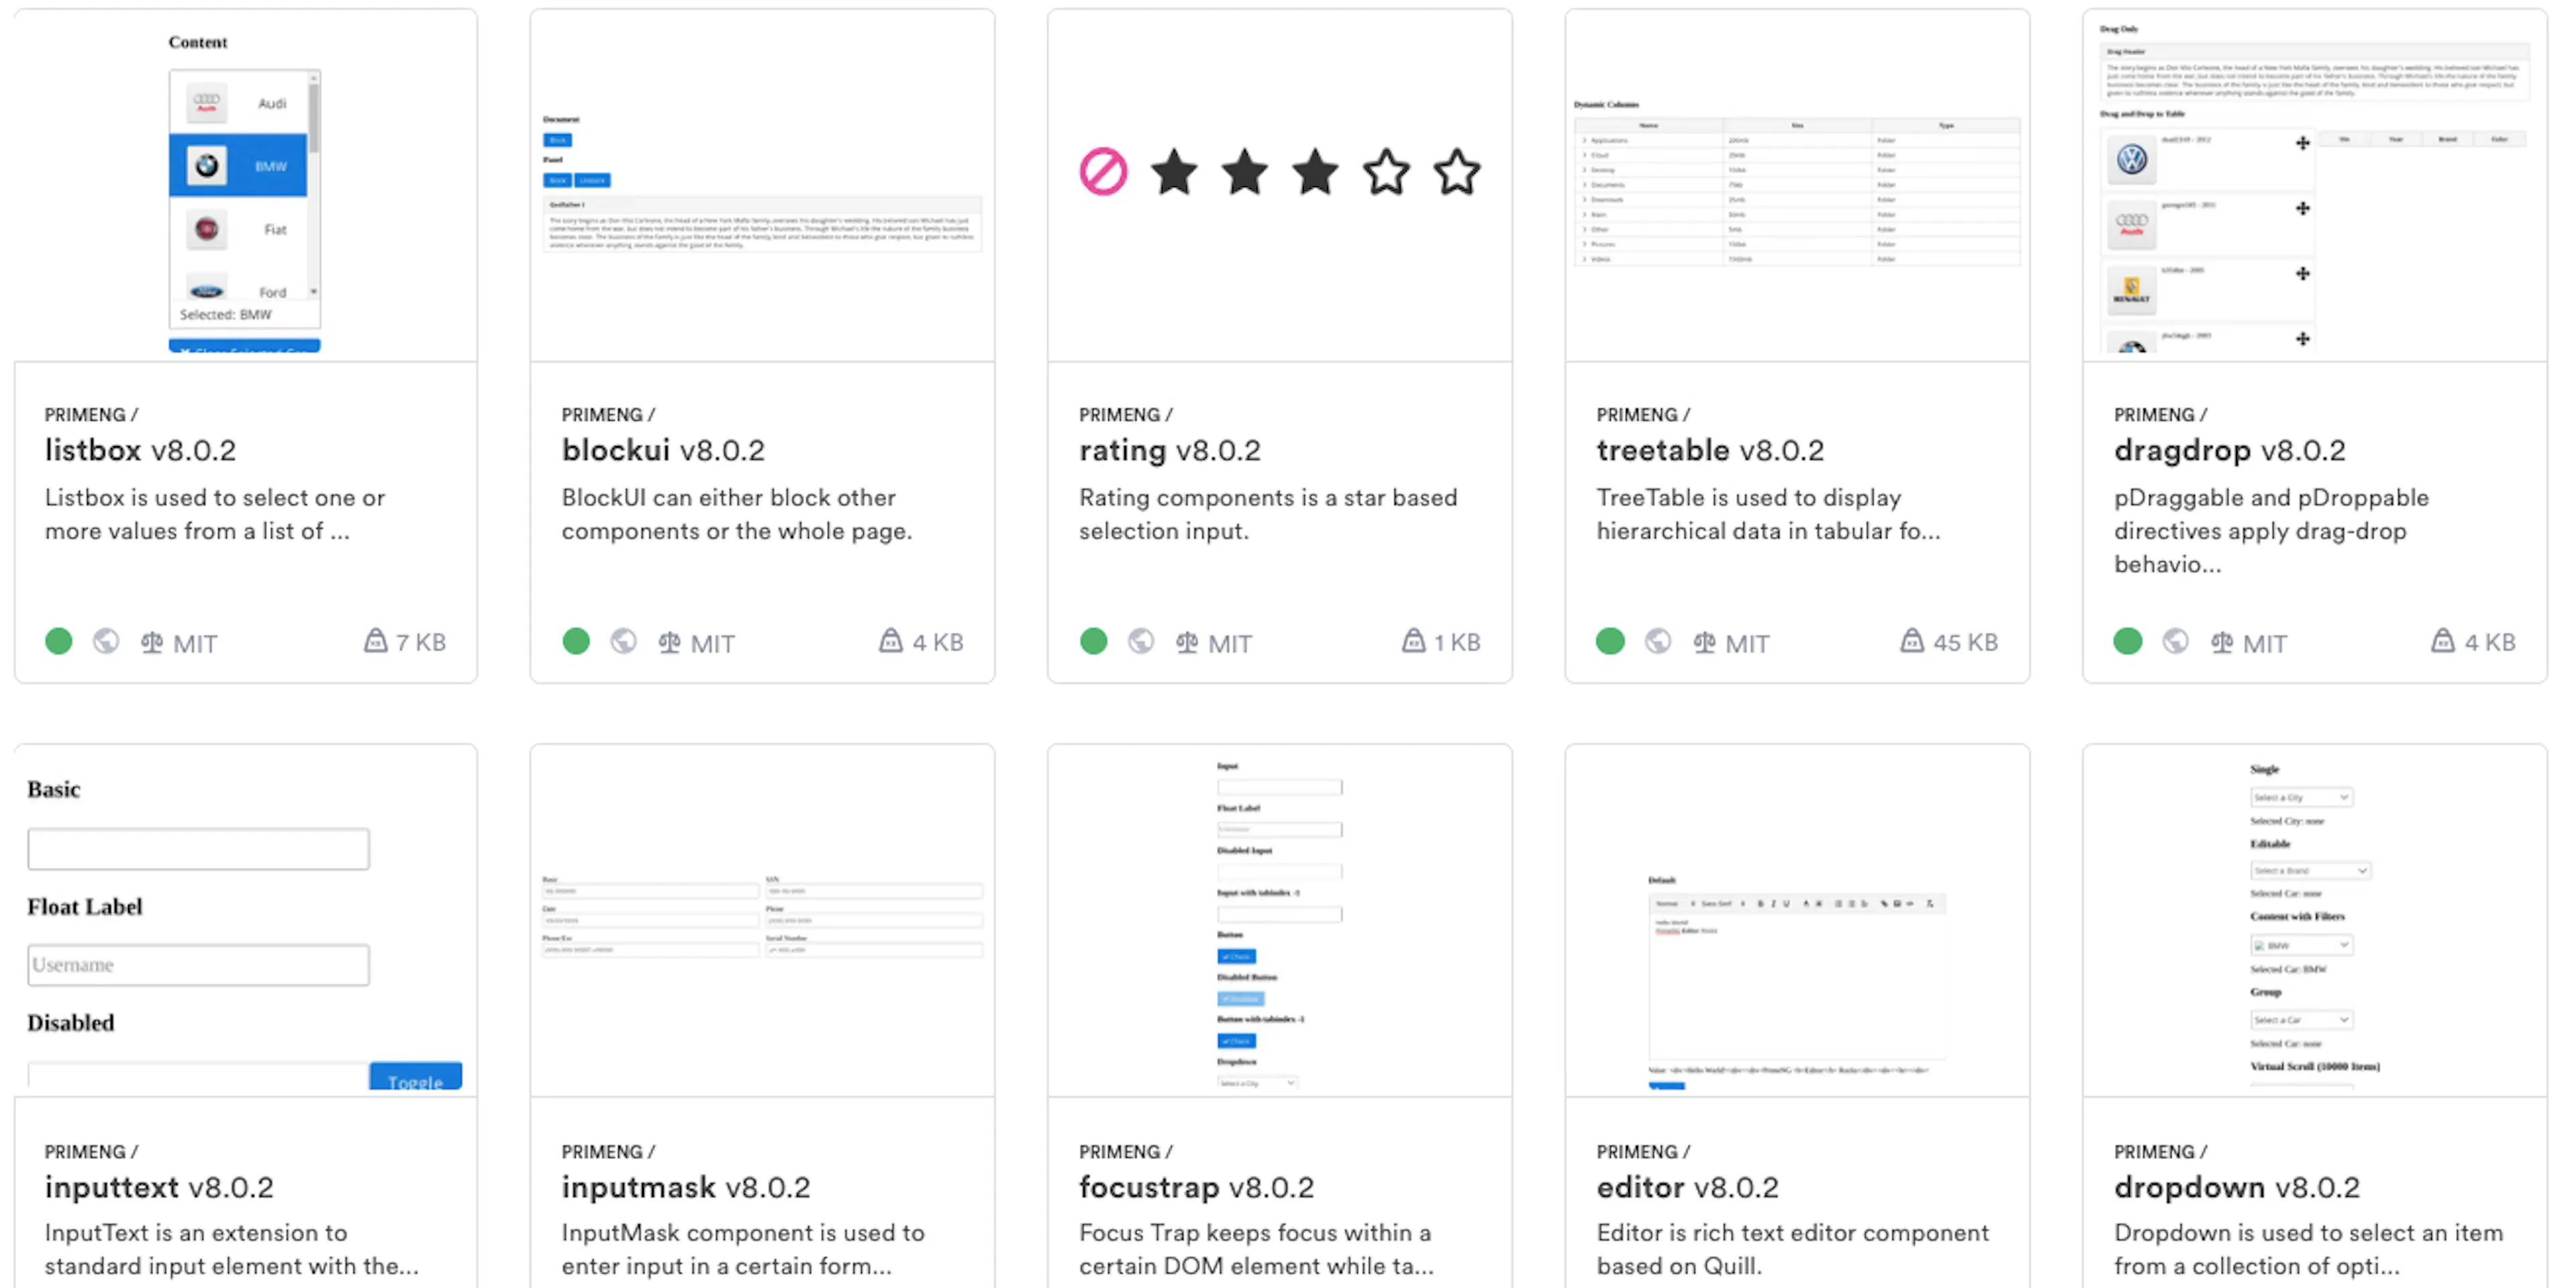Click the license scale icon on blockui card
Image resolution: width=2576 pixels, height=1288 pixels.
coord(670,642)
